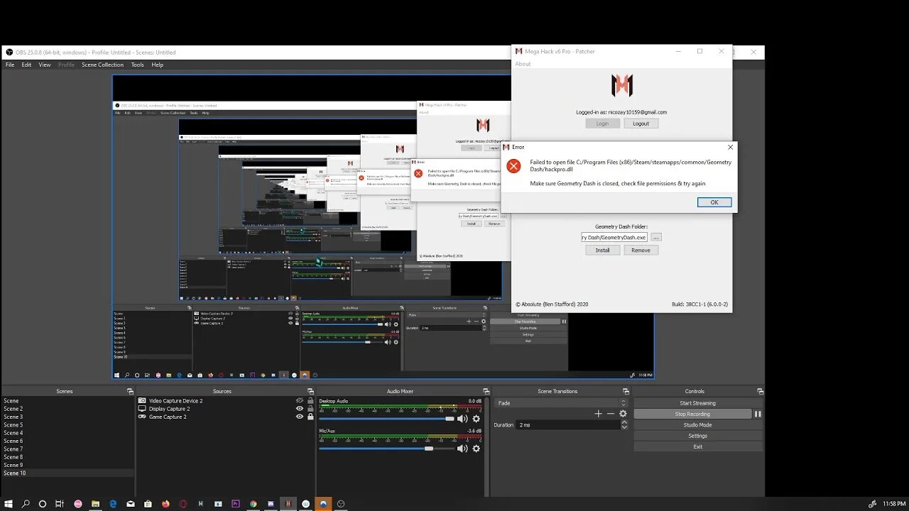The image size is (909, 511).
Task: Click the Game Capture 2 gamepad icon
Action: (x=142, y=417)
